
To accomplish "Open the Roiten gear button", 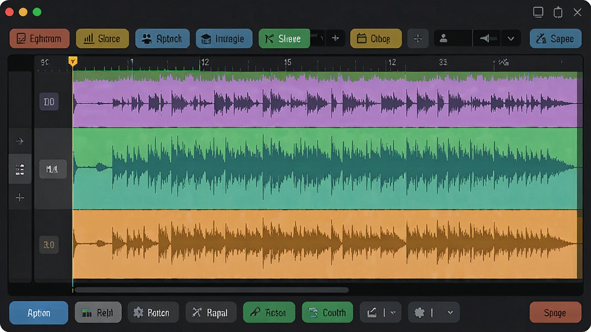I will [x=153, y=312].
